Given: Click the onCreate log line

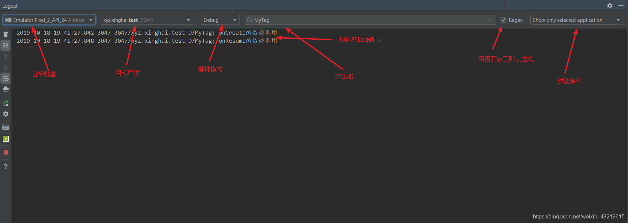Looking at the screenshot, I should 147,33.
